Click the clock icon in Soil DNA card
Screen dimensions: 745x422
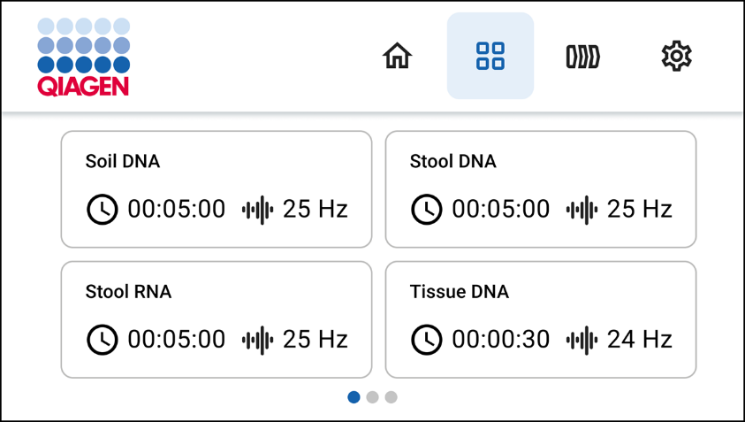point(102,210)
